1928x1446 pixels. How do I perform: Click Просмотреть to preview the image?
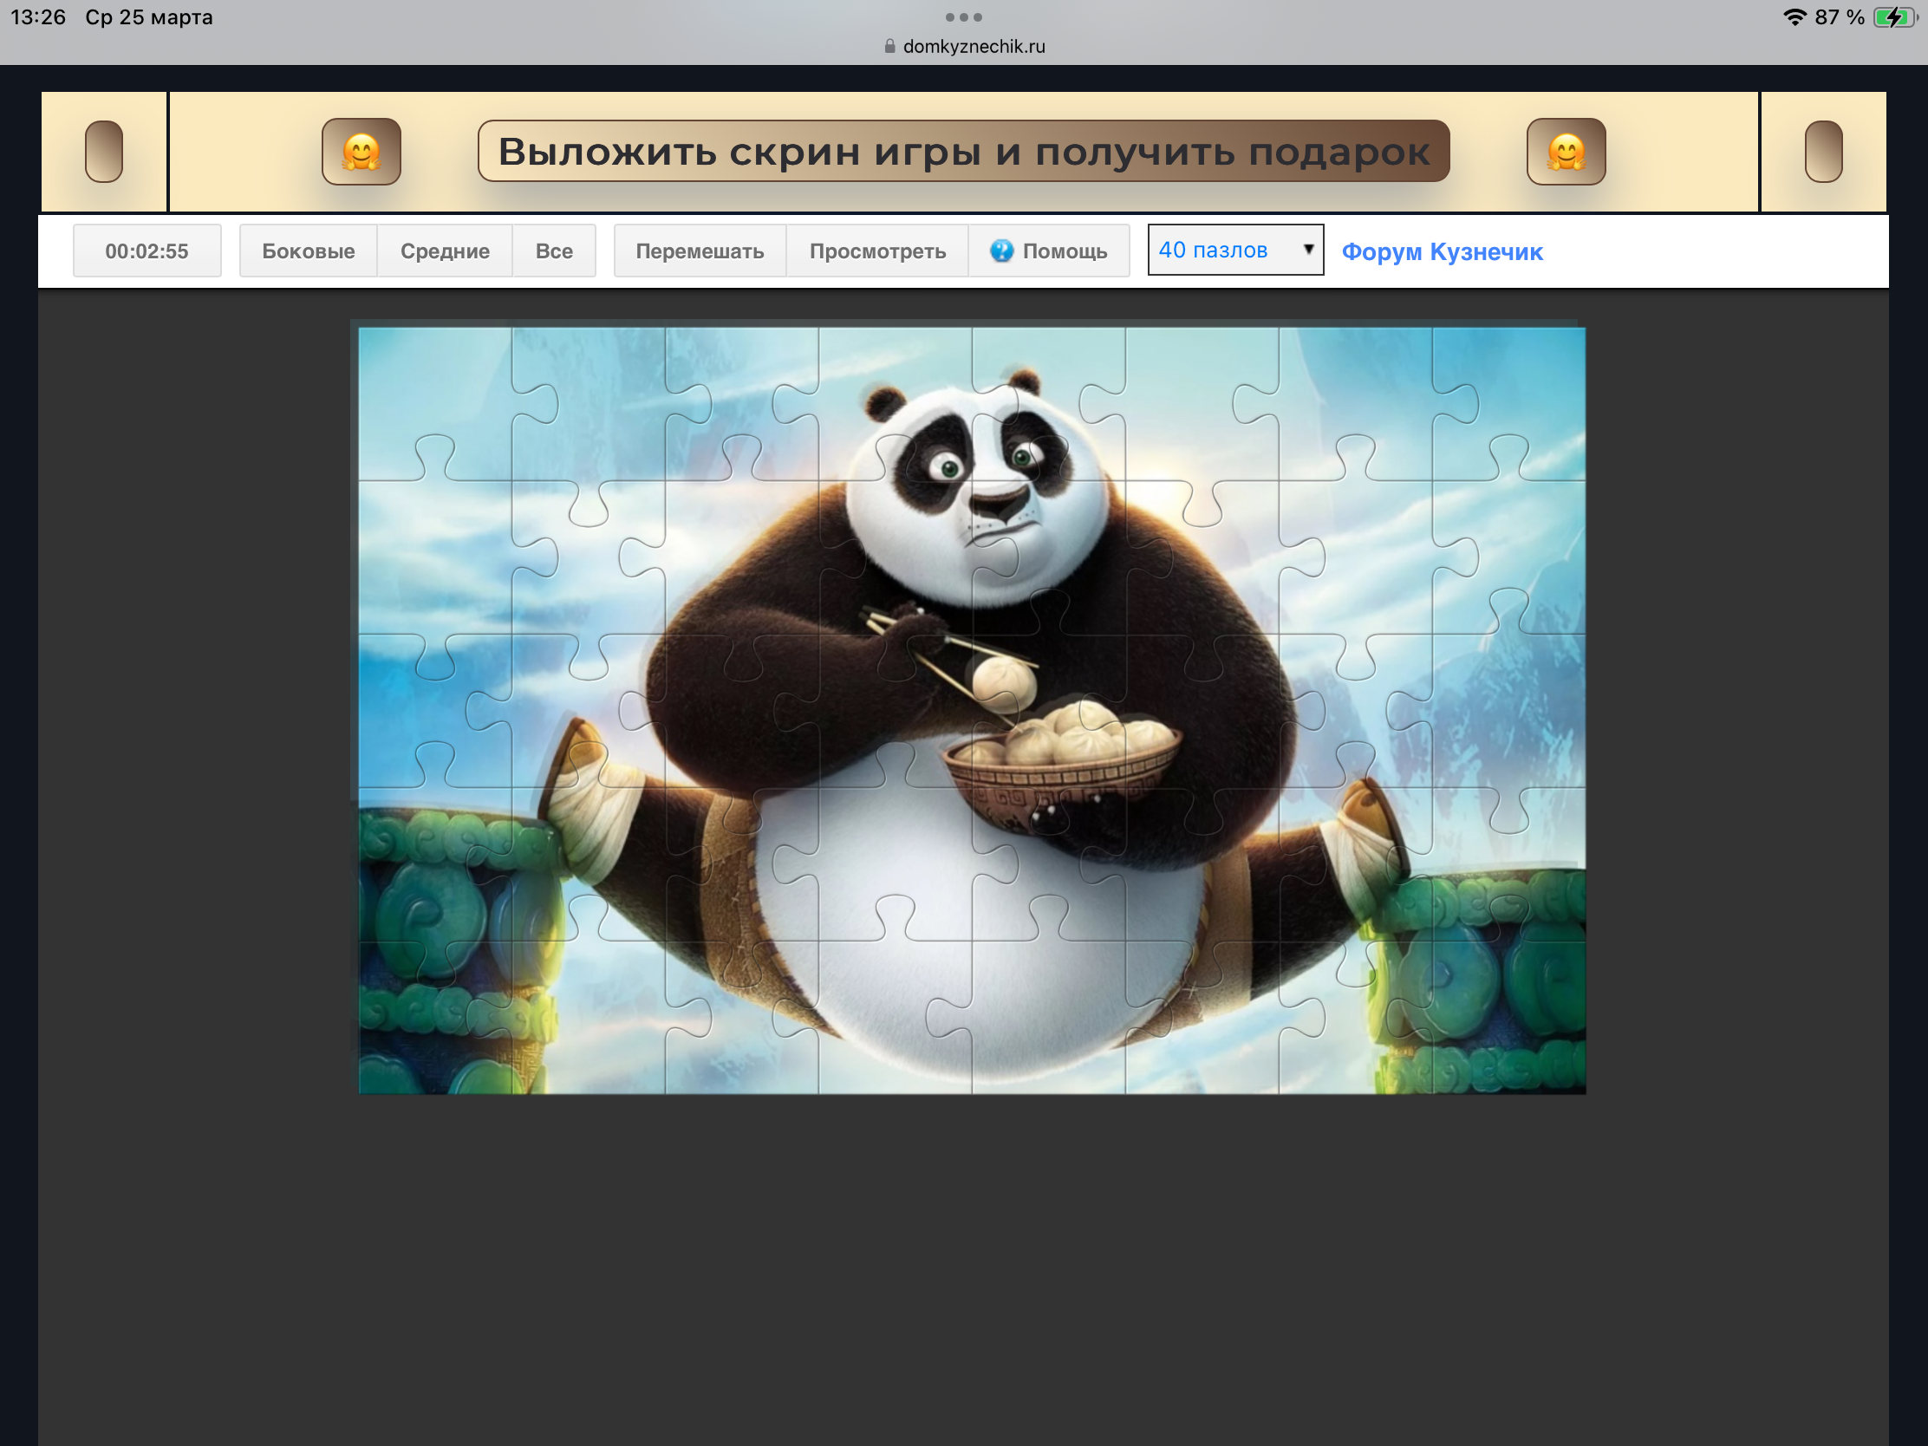pyautogui.click(x=876, y=251)
